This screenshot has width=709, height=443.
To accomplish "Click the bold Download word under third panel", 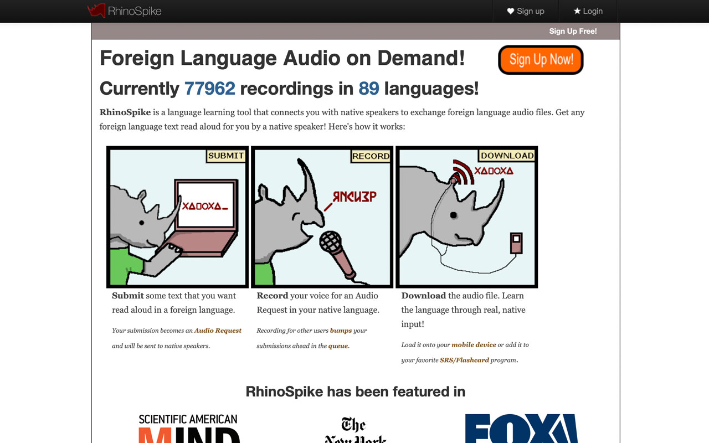I will [x=424, y=296].
